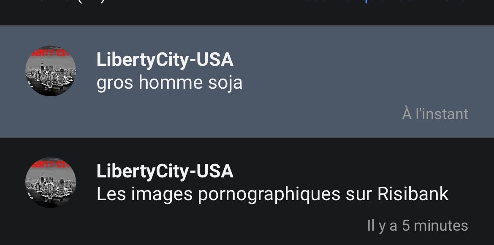Click LibertyCity-USA username above 'gros homme soja'
Image resolution: width=494 pixels, height=245 pixels.
[x=165, y=60]
